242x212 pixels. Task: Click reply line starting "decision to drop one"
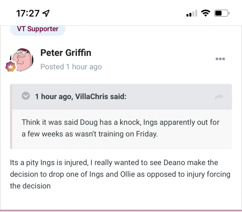(120, 174)
